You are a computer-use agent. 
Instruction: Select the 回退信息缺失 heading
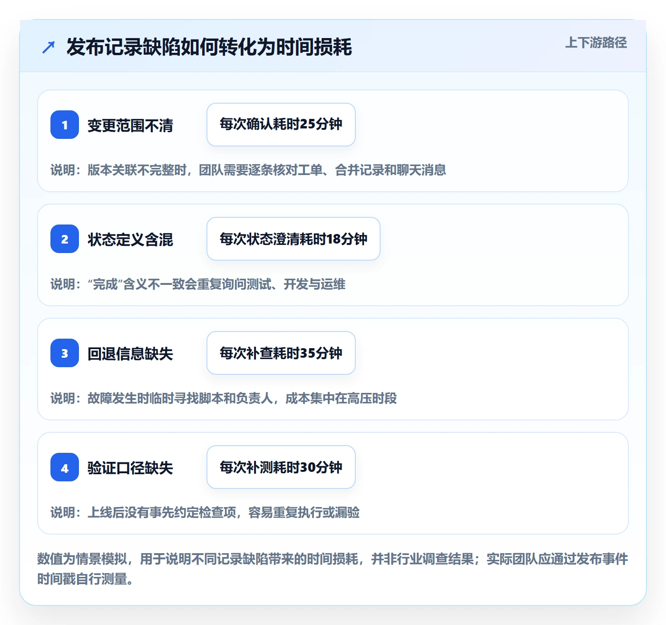point(130,353)
